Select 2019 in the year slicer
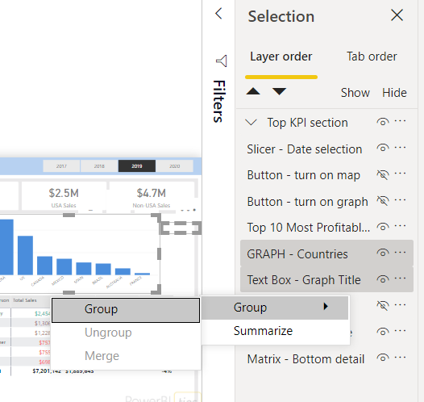Image resolution: width=424 pixels, height=402 pixels. click(137, 166)
